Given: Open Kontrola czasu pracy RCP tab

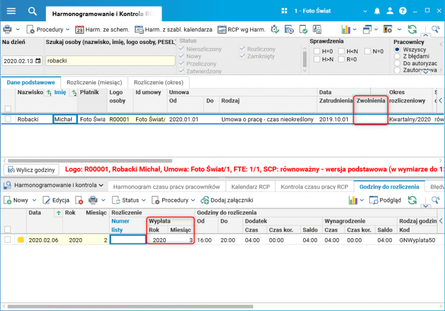Looking at the screenshot, I should coord(315,187).
